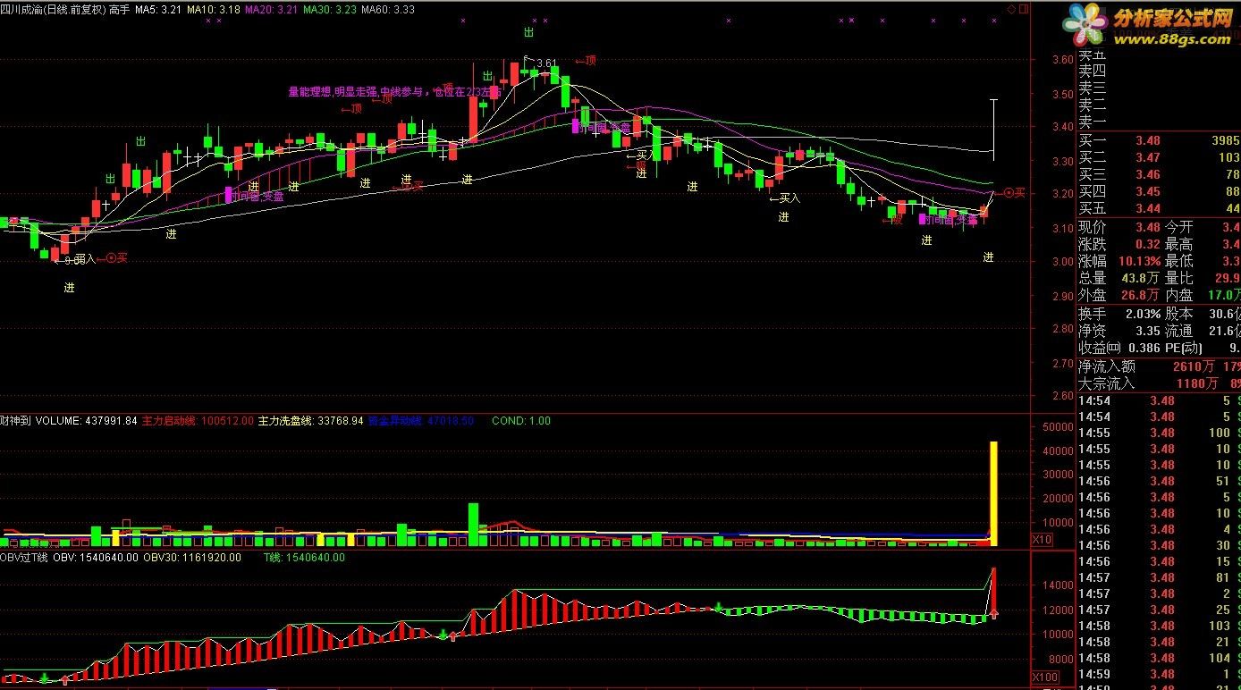Screen dimensions: 1241x690
Task: Select the tall yellow volume bar
Action: point(992,493)
